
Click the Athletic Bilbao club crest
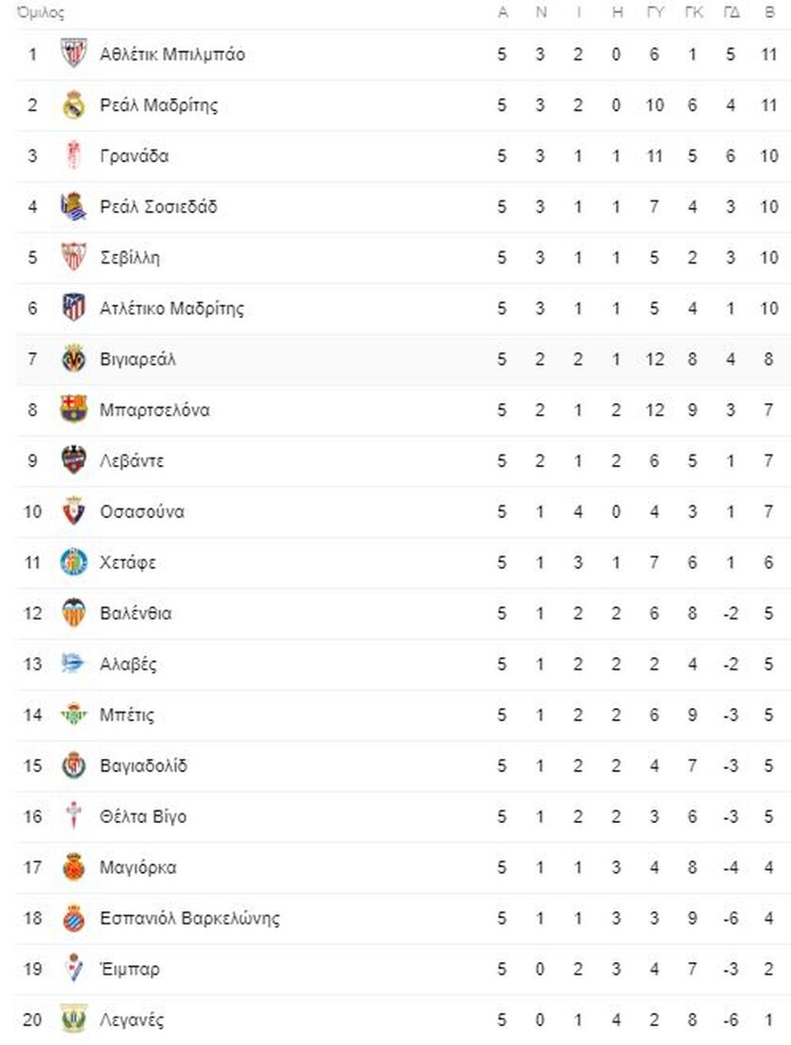(73, 54)
